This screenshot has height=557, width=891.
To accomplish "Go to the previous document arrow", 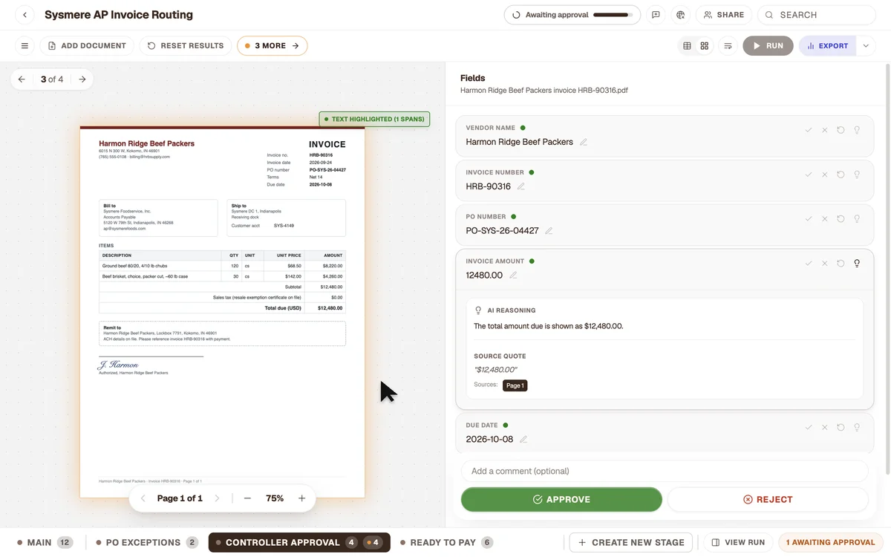I will click(22, 79).
